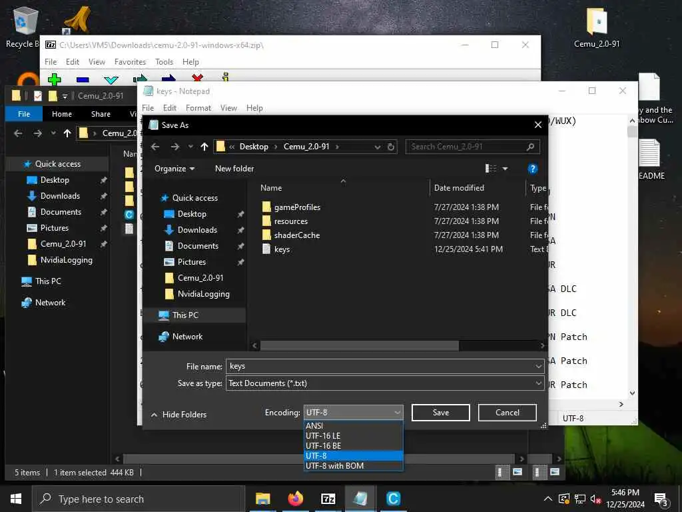This screenshot has width=682, height=512.
Task: Open NvidiaLogging in File Explorer sidebar
Action: pos(66,261)
